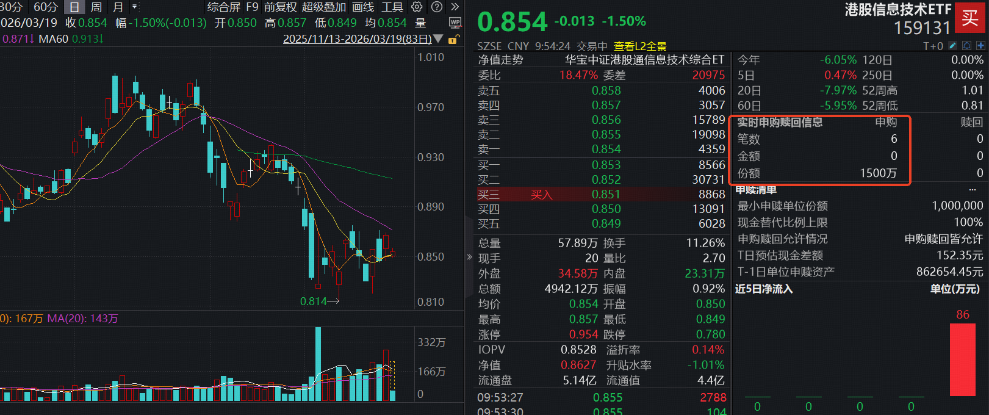989x415 pixels.
Task: Add stock to watchlist with plus icon
Action: pyautogui.click(x=980, y=46)
